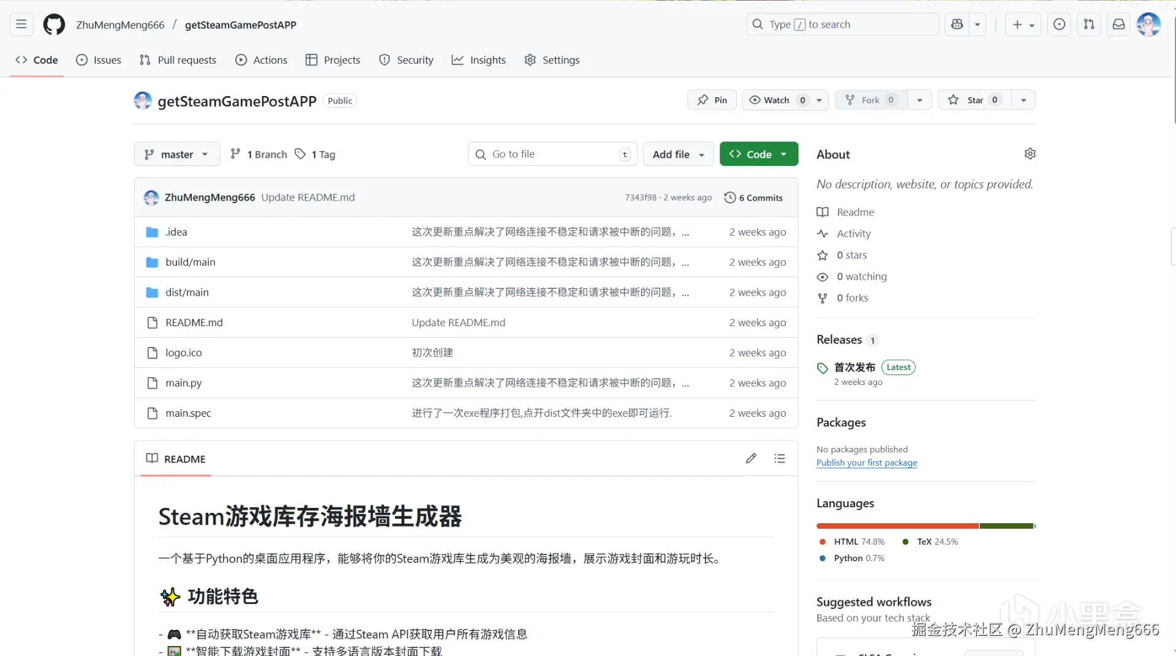Viewport: 1176px width, 656px height.
Task: Open the dist/main folder
Action: click(x=187, y=293)
